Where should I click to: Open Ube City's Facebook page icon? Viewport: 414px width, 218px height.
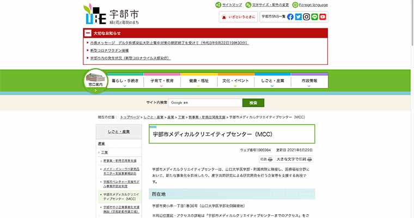tap(290, 17)
